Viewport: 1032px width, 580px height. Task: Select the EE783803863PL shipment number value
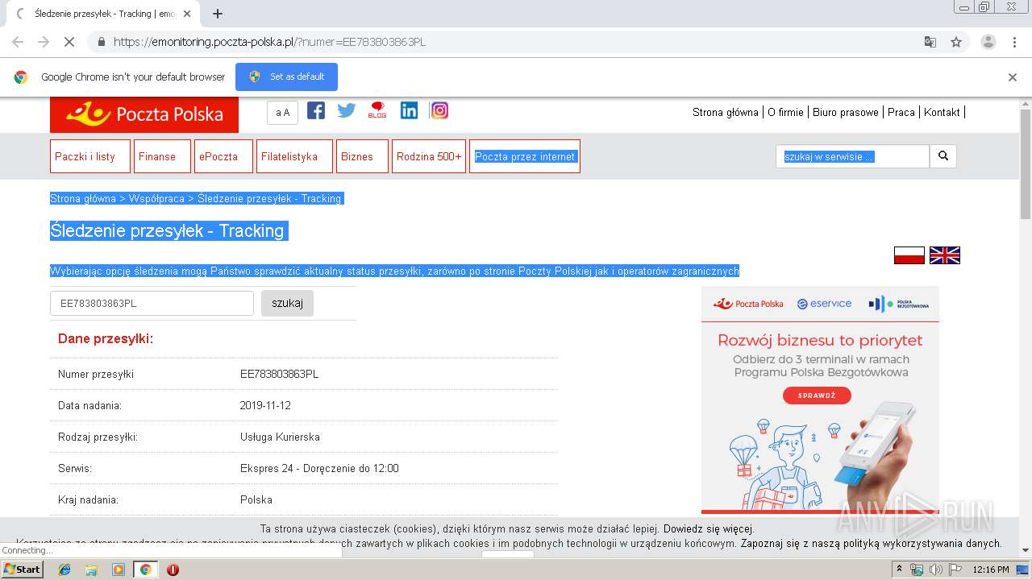click(279, 374)
